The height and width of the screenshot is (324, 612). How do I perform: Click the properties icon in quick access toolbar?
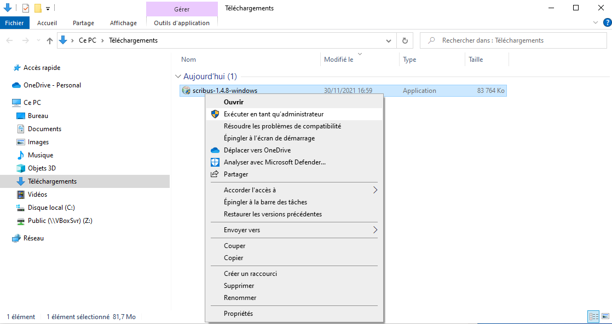(x=26, y=8)
